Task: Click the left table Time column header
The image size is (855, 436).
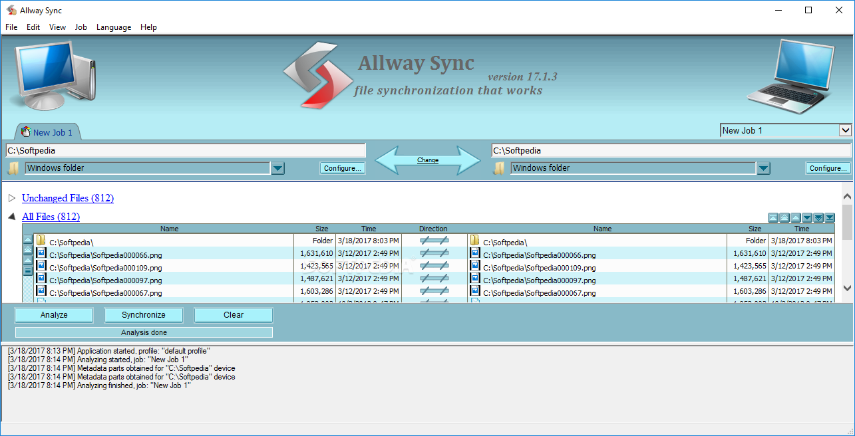Action: pos(369,229)
